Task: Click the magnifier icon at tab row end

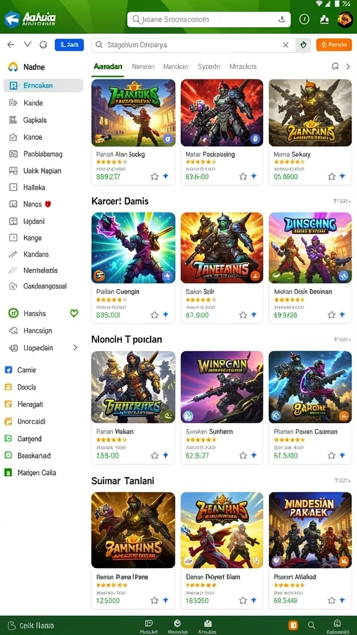Action: 335,66
